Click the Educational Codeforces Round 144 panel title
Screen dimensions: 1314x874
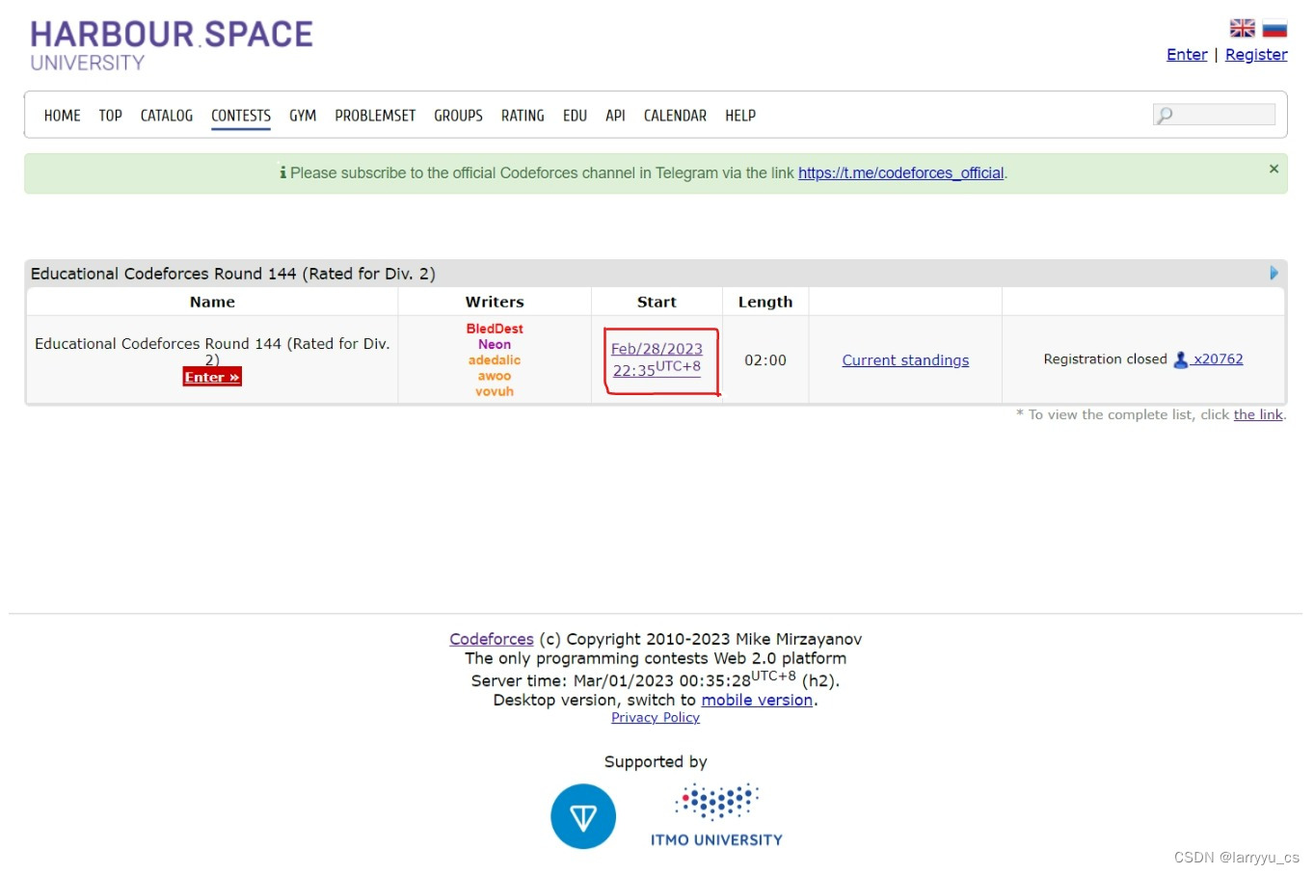(x=233, y=274)
